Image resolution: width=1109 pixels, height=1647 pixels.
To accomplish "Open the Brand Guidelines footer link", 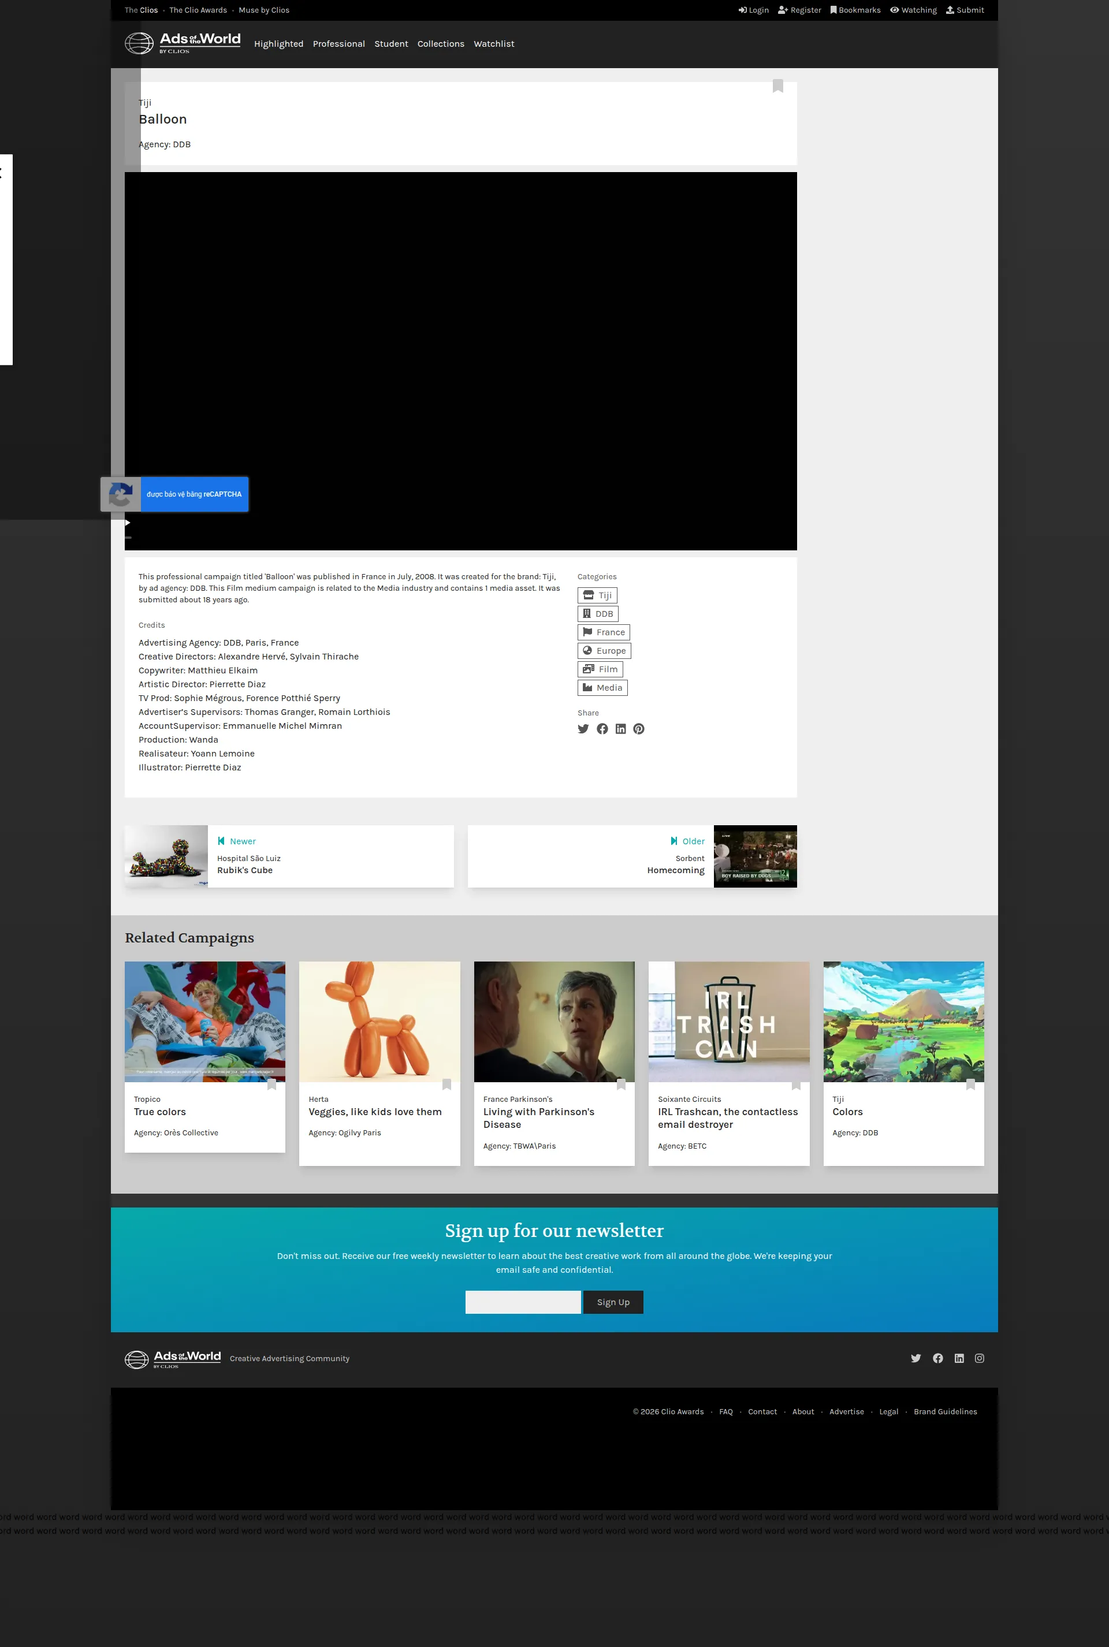I will tap(945, 1411).
